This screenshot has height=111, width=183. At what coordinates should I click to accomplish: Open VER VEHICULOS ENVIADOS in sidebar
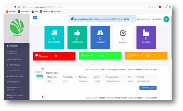click(17, 88)
